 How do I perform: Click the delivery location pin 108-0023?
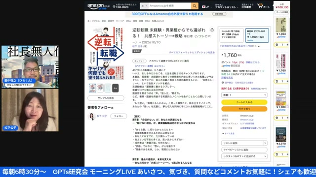click(x=125, y=6)
